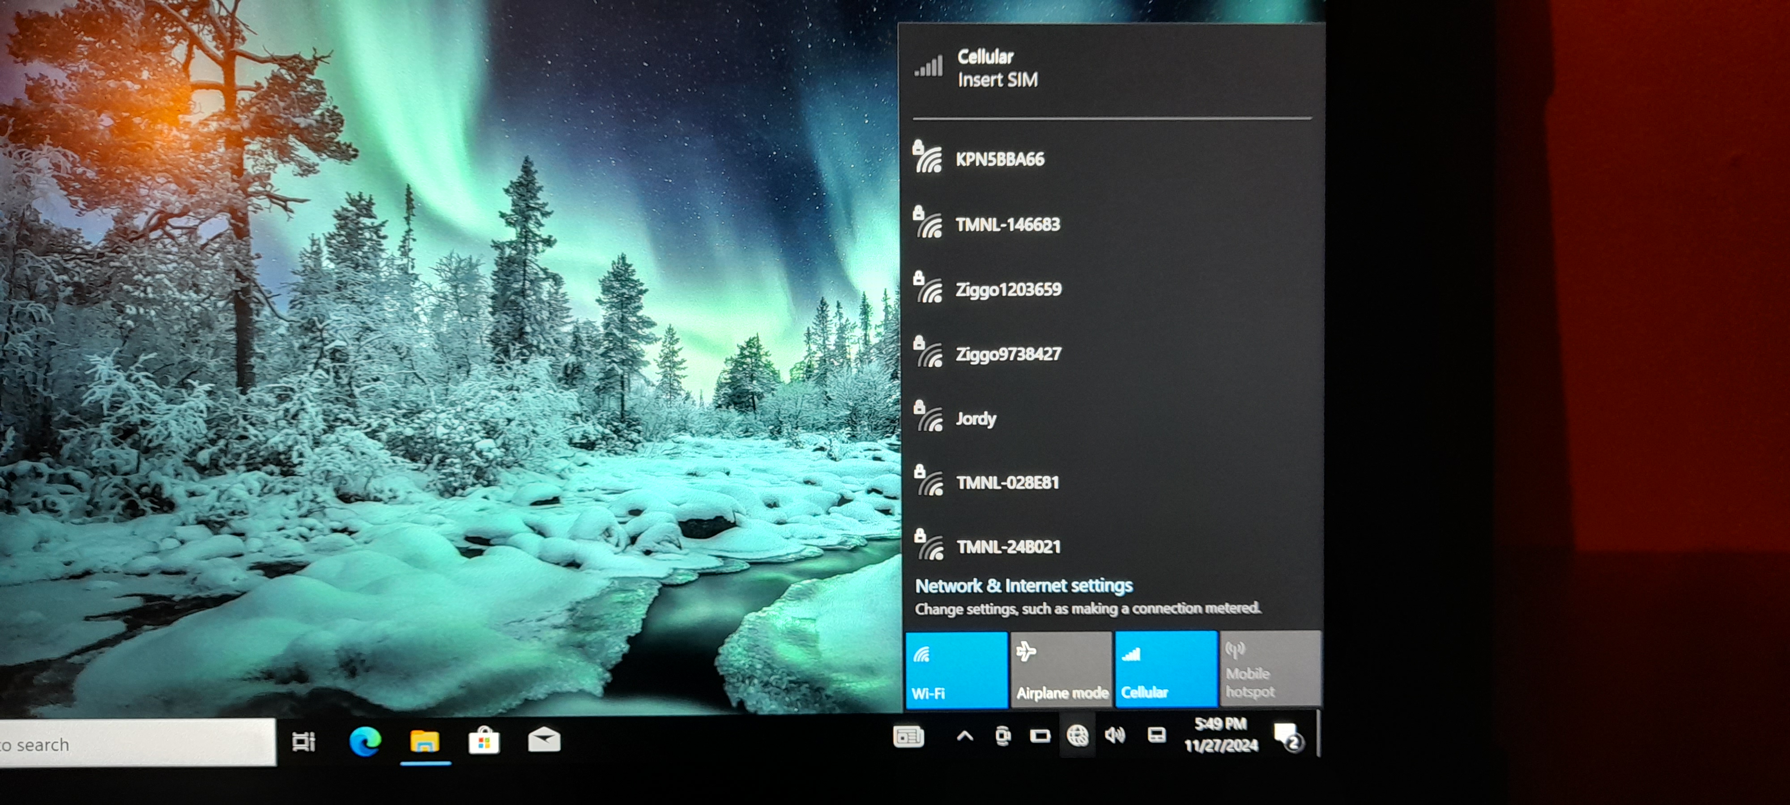1790x805 pixels.
Task: Click the Task View icon
Action: pos(304,741)
